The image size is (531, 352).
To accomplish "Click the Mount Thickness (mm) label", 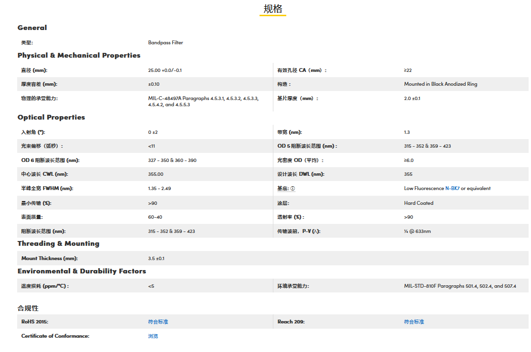I will [49, 259].
